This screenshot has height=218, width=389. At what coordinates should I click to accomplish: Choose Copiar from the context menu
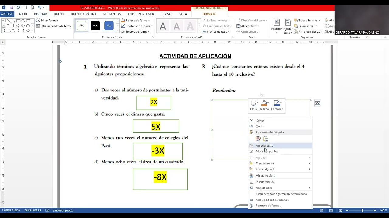[x=281, y=126]
